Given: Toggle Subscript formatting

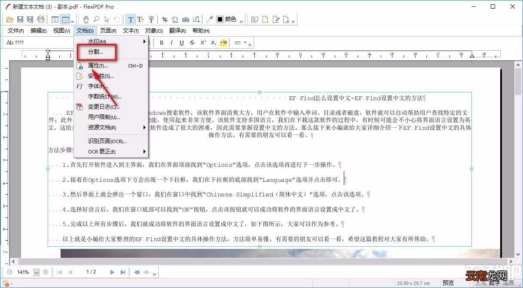Looking at the screenshot, I should tap(213, 43).
